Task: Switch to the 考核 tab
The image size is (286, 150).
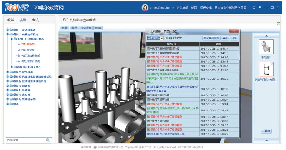Action: click(x=35, y=20)
